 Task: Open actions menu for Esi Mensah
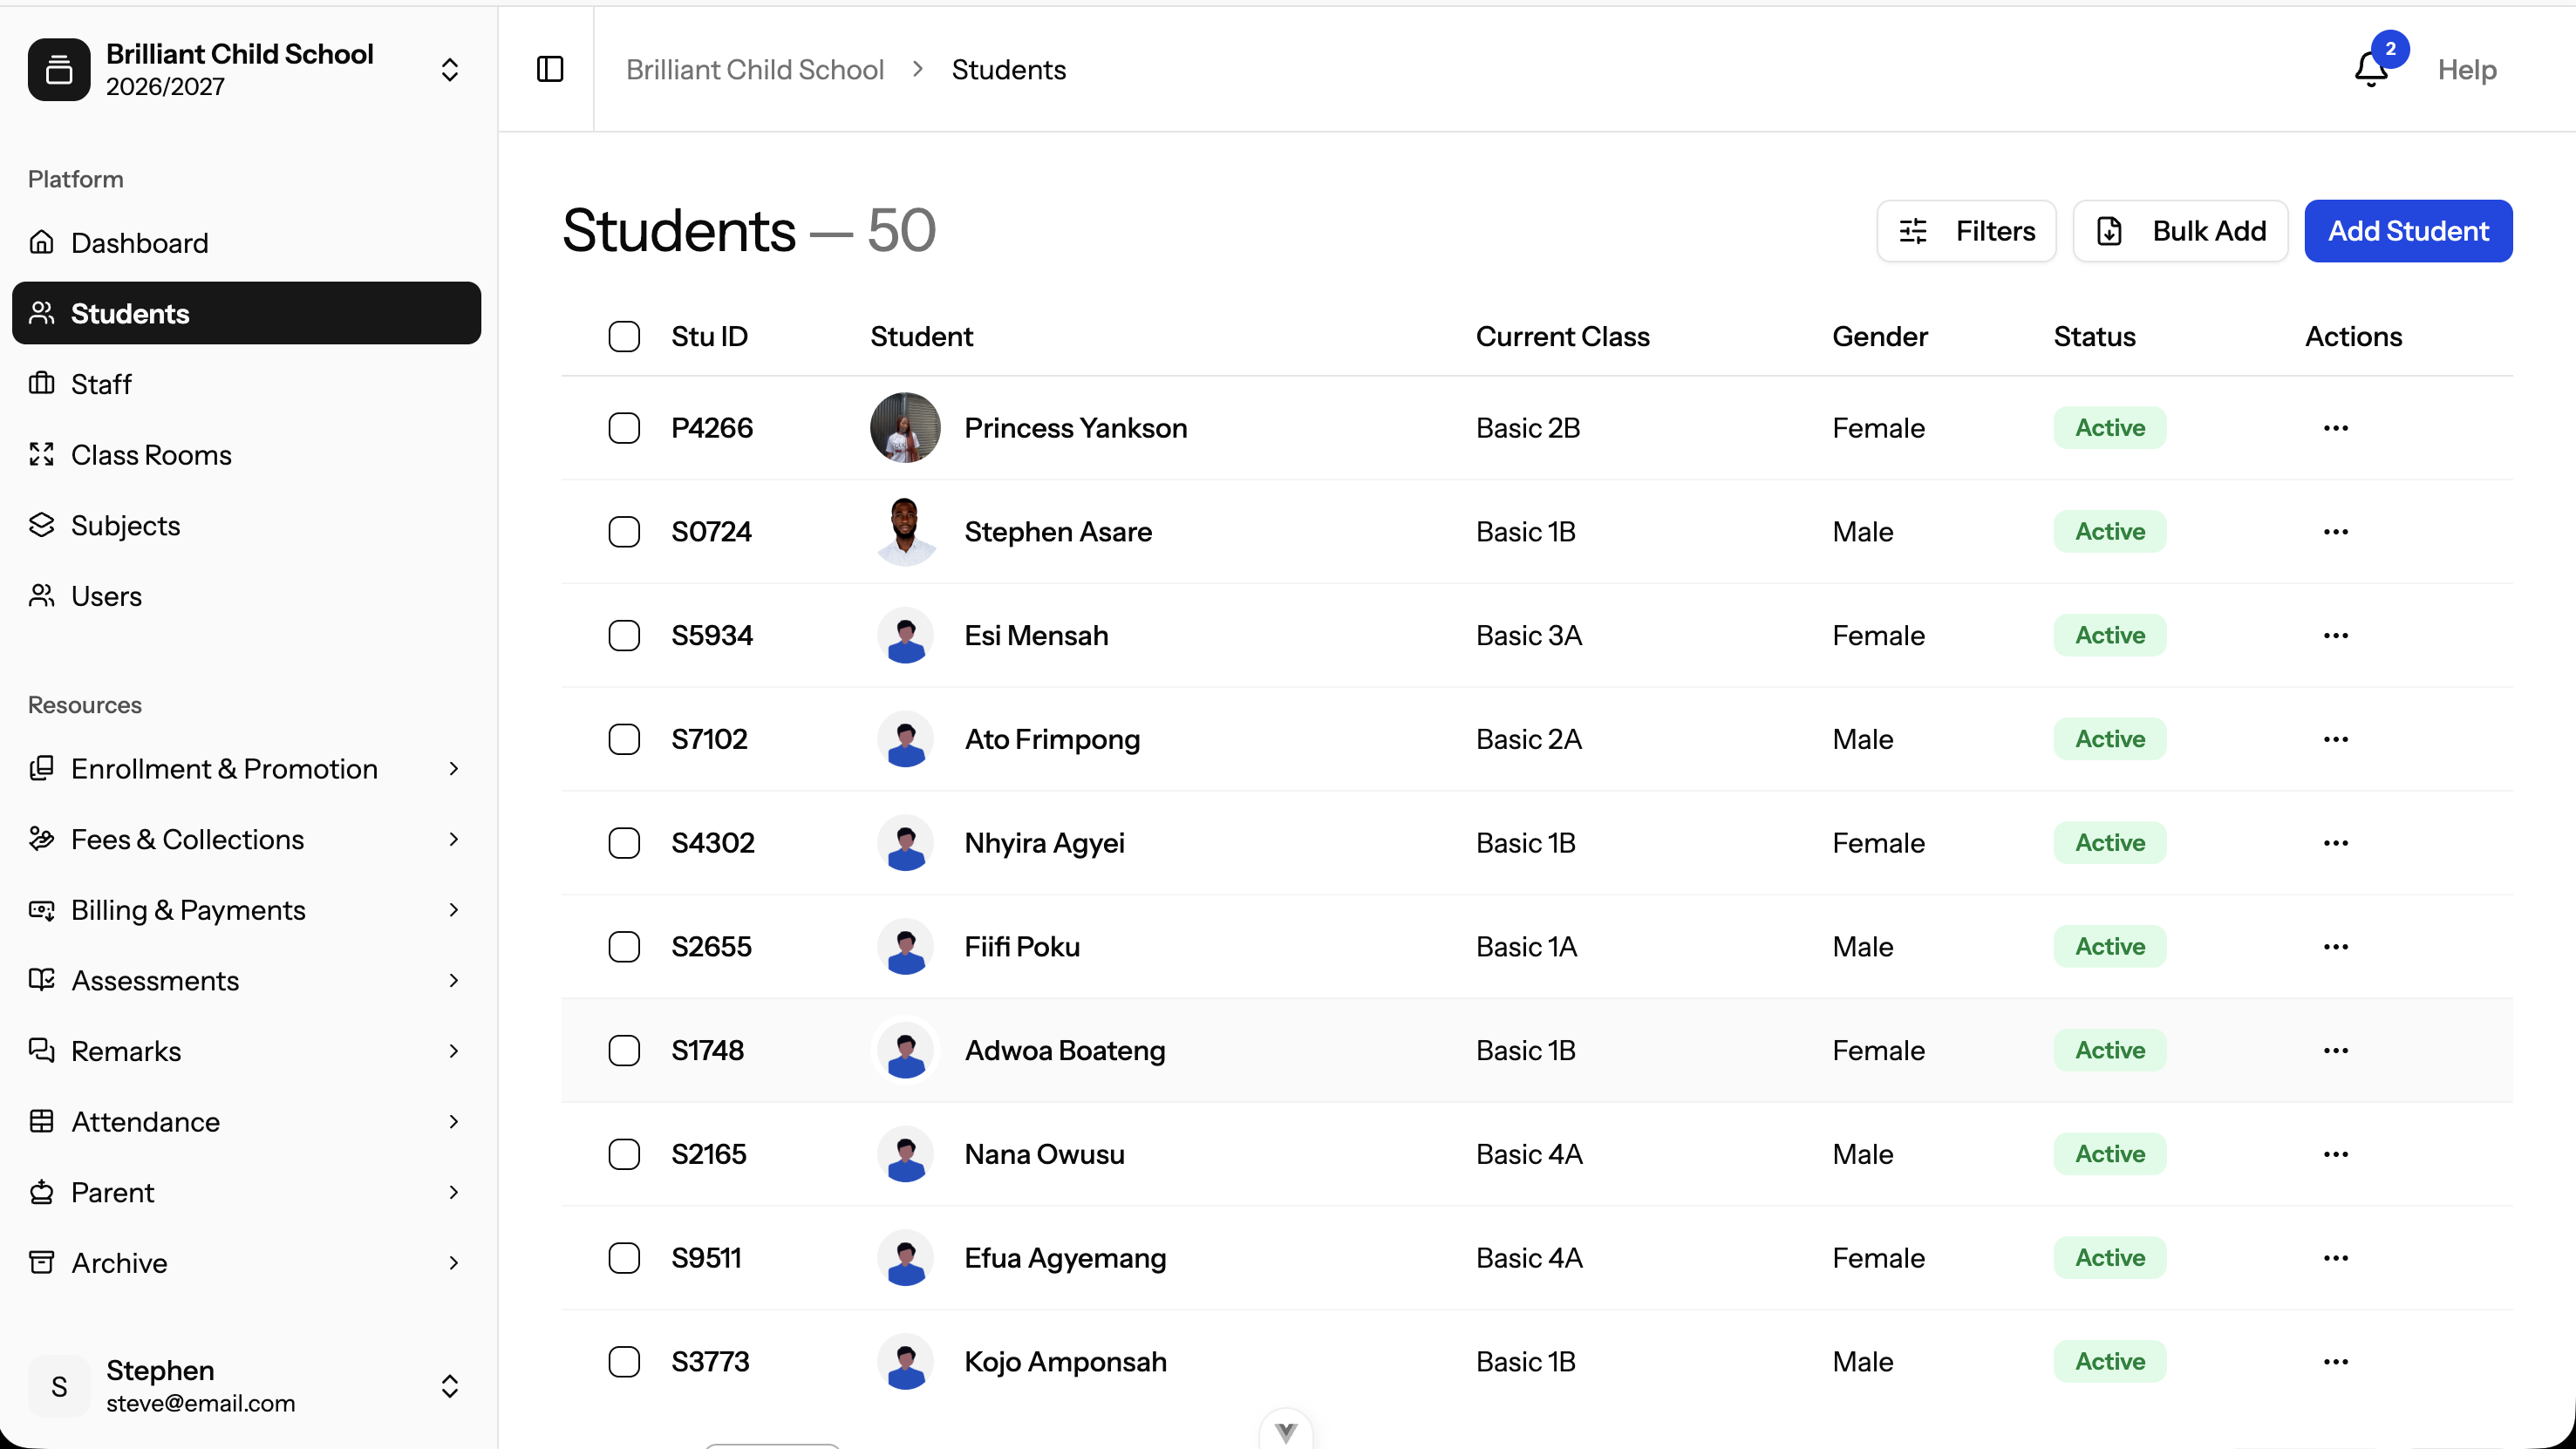[x=2336, y=636]
